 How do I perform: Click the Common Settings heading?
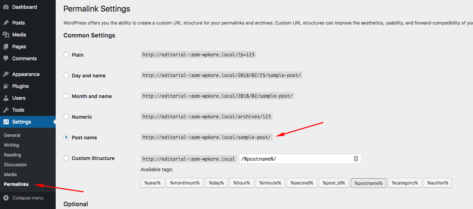pyautogui.click(x=89, y=35)
